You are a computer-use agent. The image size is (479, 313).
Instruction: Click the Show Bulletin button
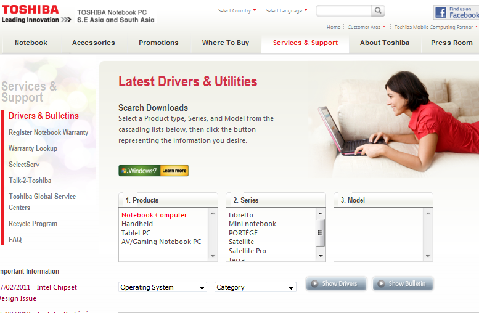point(403,283)
